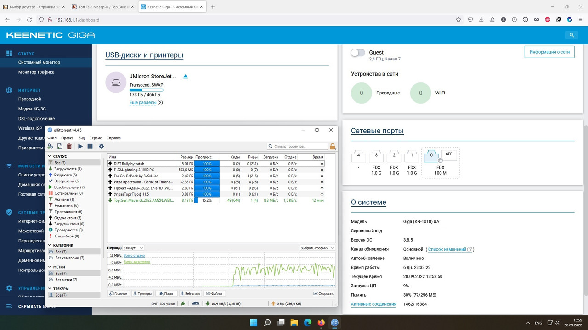Open Windows taskbar search
The image size is (588, 330).
(267, 323)
